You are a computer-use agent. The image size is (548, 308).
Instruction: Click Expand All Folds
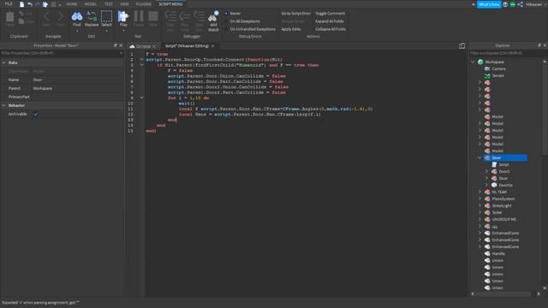(329, 21)
